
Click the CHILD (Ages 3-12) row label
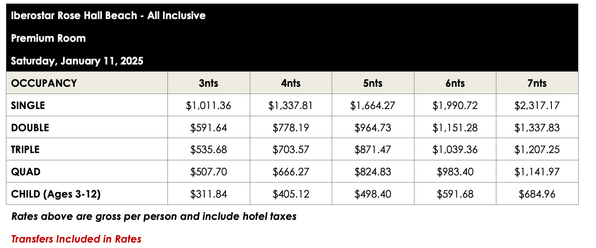[56, 194]
